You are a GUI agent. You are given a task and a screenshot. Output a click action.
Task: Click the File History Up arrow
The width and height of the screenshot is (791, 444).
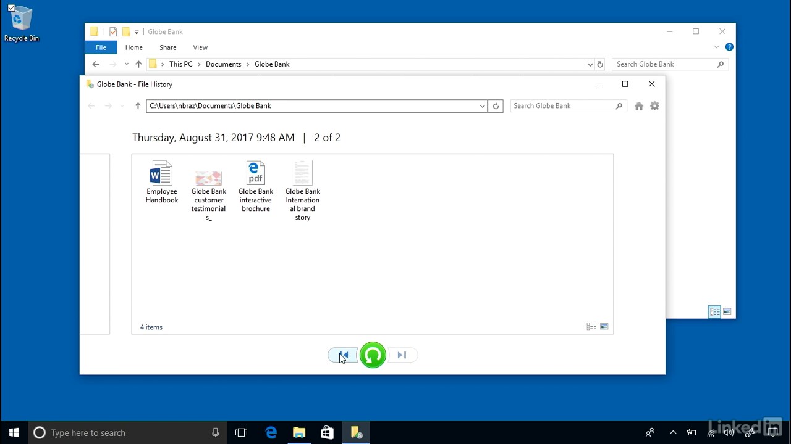138,106
